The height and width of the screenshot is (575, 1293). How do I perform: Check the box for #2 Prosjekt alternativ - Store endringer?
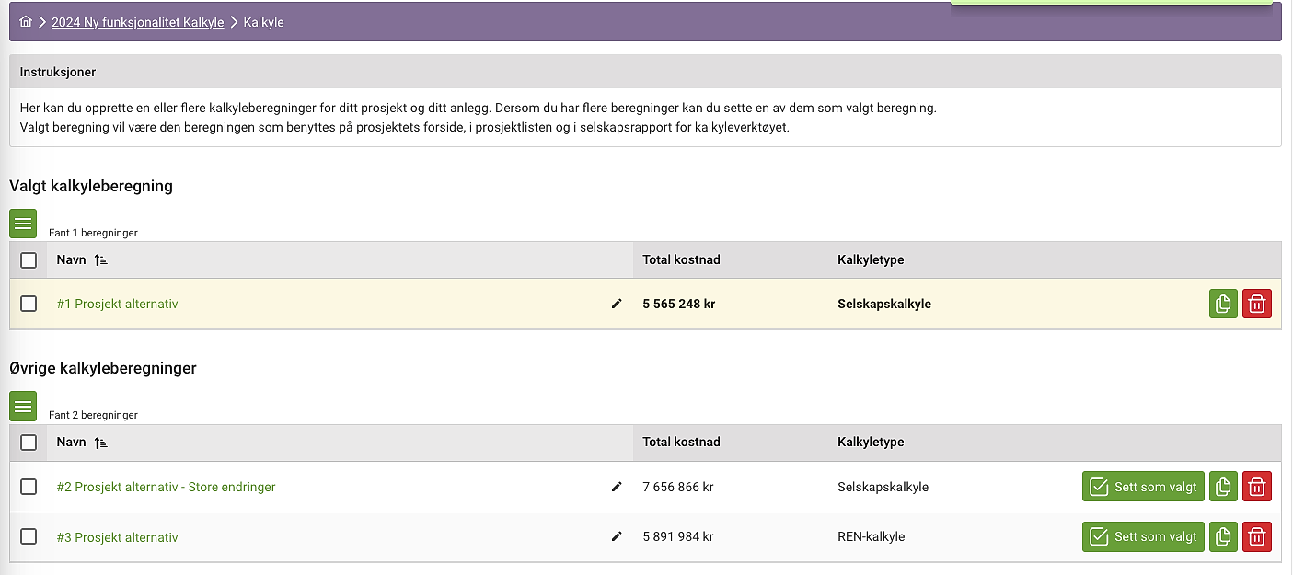tap(29, 487)
